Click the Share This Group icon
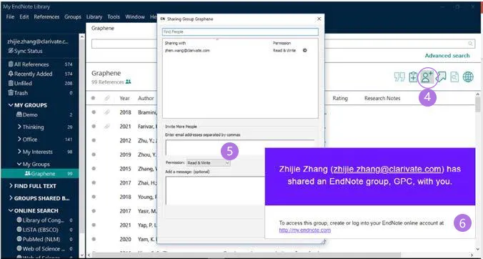This screenshot has width=483, height=259. pyautogui.click(x=427, y=77)
